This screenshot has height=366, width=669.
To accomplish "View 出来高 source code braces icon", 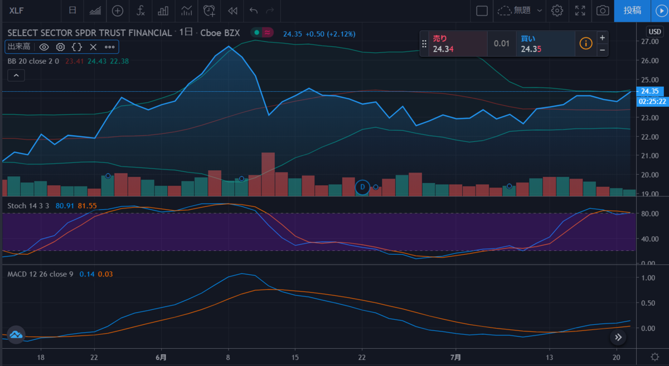I will 77,47.
